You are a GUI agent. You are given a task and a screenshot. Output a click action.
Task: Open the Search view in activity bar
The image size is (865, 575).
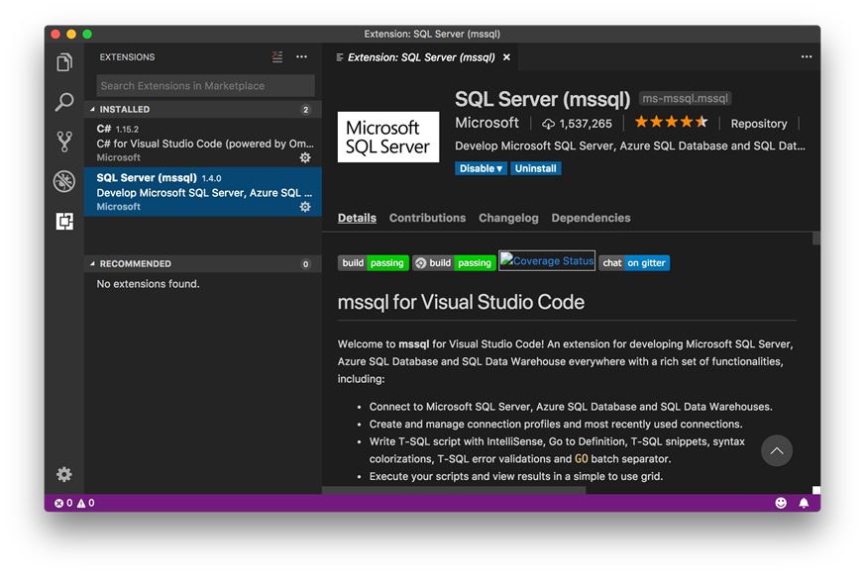[x=64, y=102]
